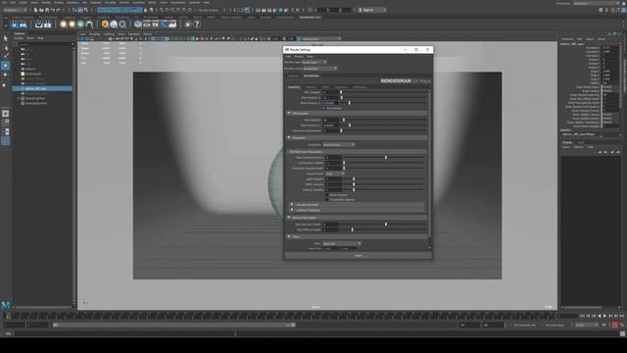Pick the Select tool arrow in toolbox

point(5,38)
